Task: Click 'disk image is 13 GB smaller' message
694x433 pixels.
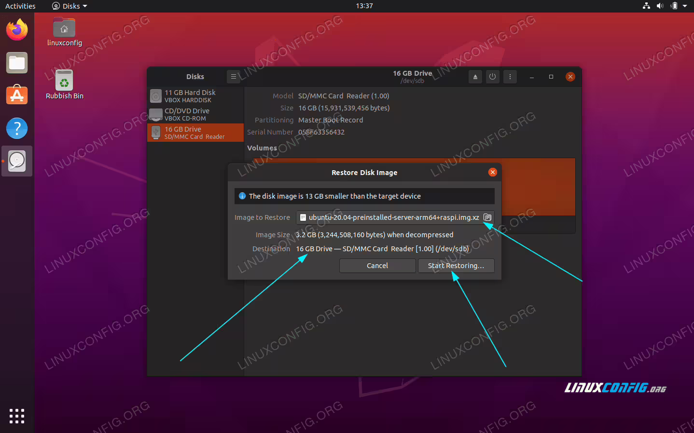Action: click(x=335, y=196)
